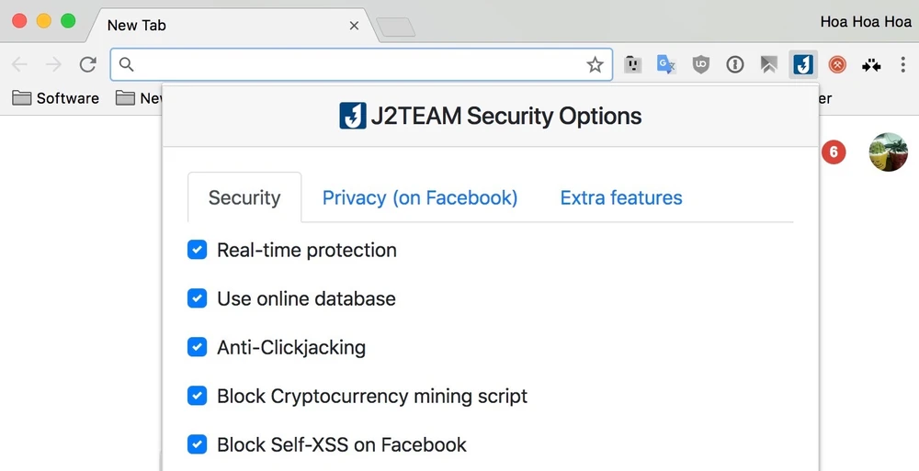Image resolution: width=919 pixels, height=471 pixels.
Task: Uncheck Block Self-XSS on Facebook
Action: click(197, 444)
